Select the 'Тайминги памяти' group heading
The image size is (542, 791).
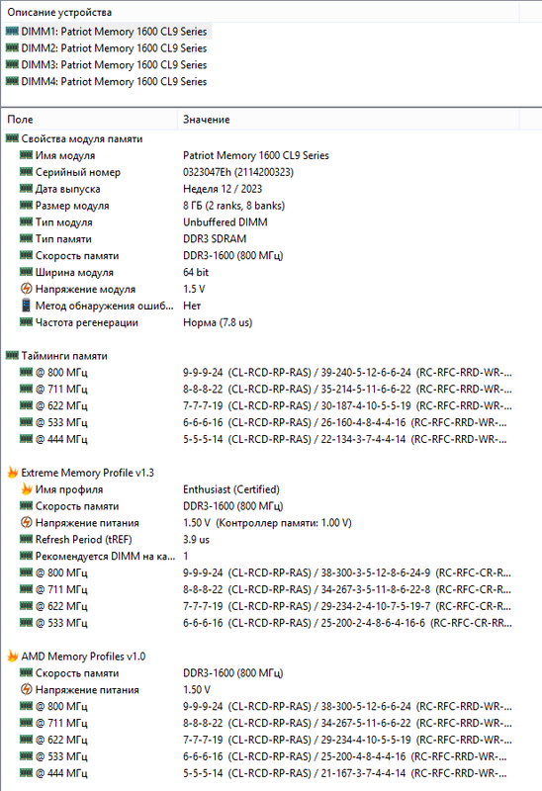coord(64,356)
